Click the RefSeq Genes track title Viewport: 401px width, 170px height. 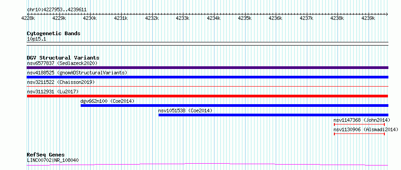point(46,155)
